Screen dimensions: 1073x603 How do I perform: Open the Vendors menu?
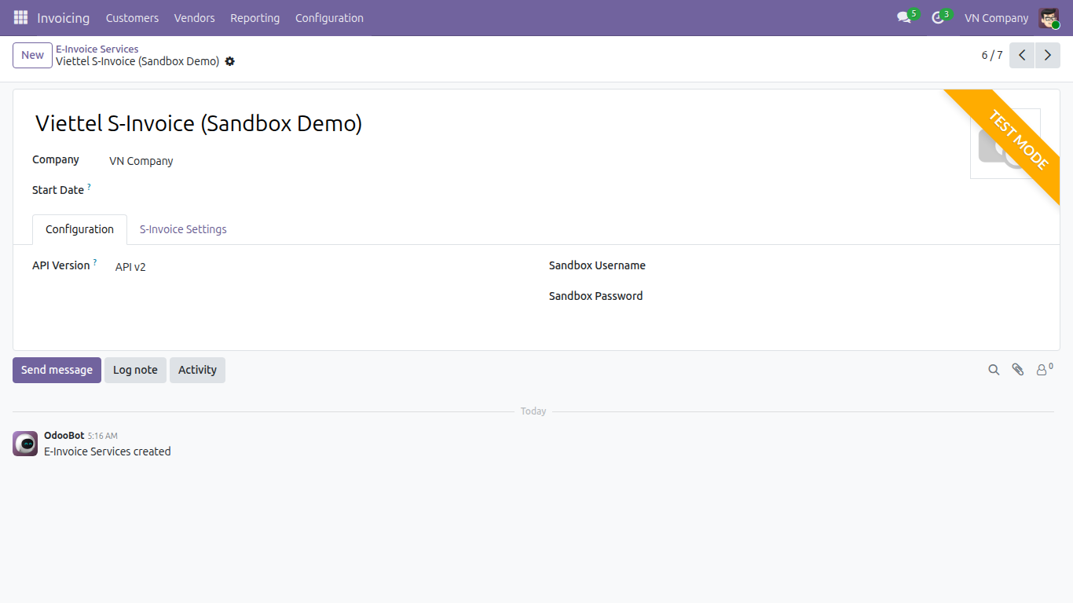tap(194, 18)
